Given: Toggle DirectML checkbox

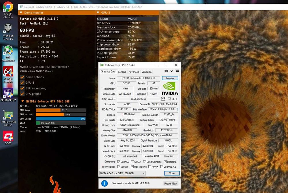Looking at the screenshot, I should point(165,162).
